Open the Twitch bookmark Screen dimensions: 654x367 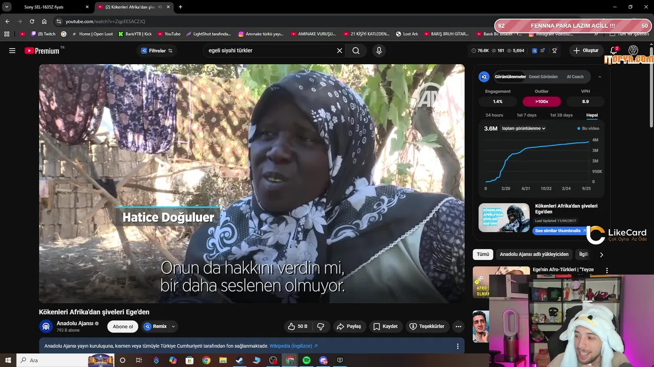[43, 34]
